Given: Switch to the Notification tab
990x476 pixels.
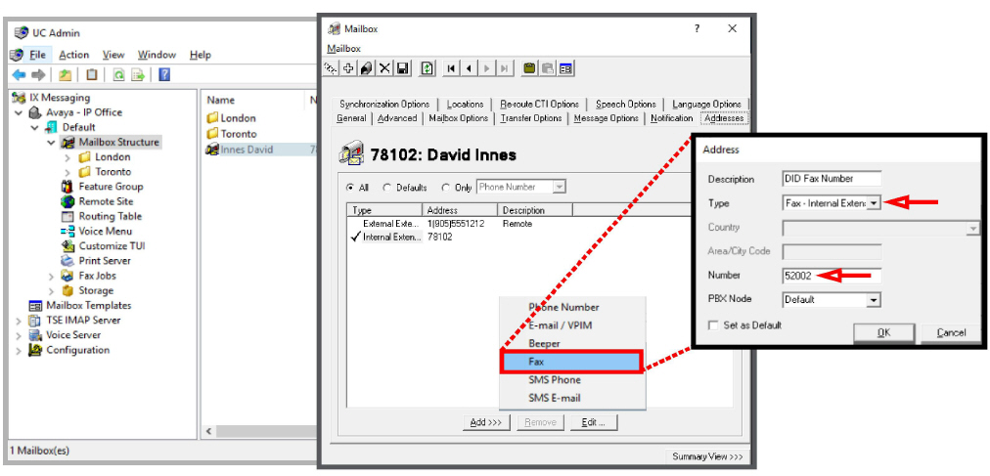Looking at the screenshot, I should pyautogui.click(x=672, y=118).
